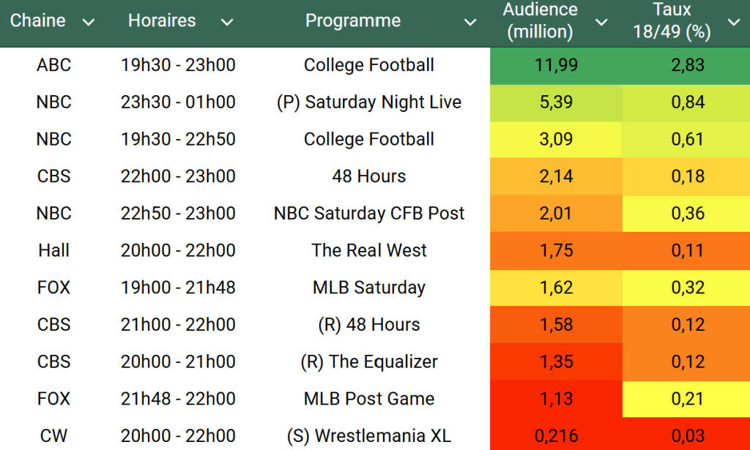Select the yellow 0,21 taux cell
The image size is (750, 450).
tap(687, 399)
